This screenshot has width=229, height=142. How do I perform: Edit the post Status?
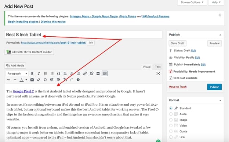click(x=193, y=51)
